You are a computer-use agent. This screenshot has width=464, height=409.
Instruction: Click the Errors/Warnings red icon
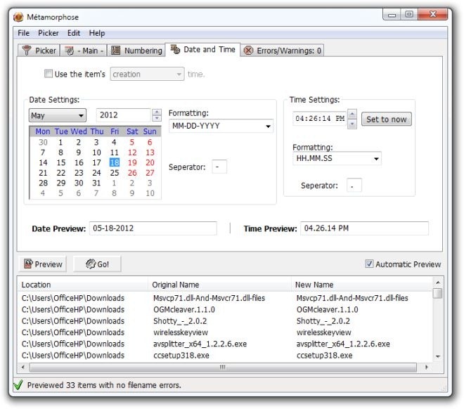pyautogui.click(x=248, y=51)
